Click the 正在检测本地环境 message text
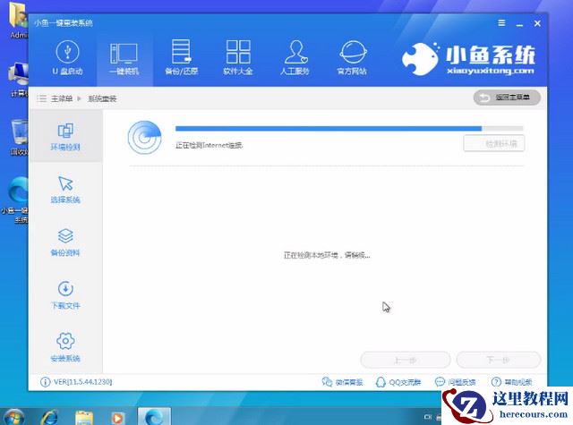 click(x=327, y=255)
